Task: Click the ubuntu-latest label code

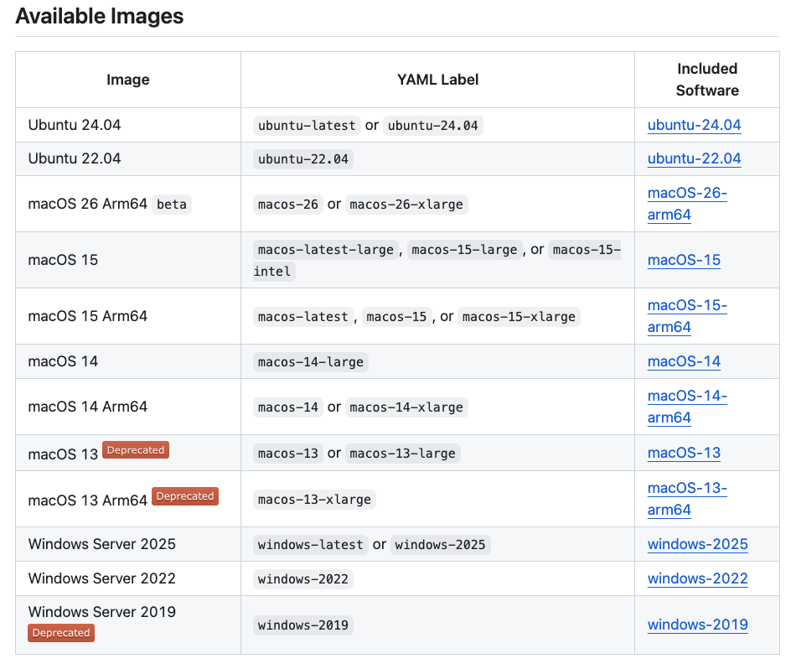Action: click(x=307, y=126)
